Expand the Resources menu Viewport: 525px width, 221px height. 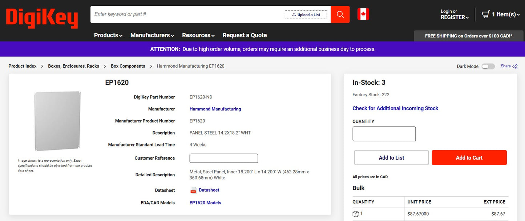point(198,35)
